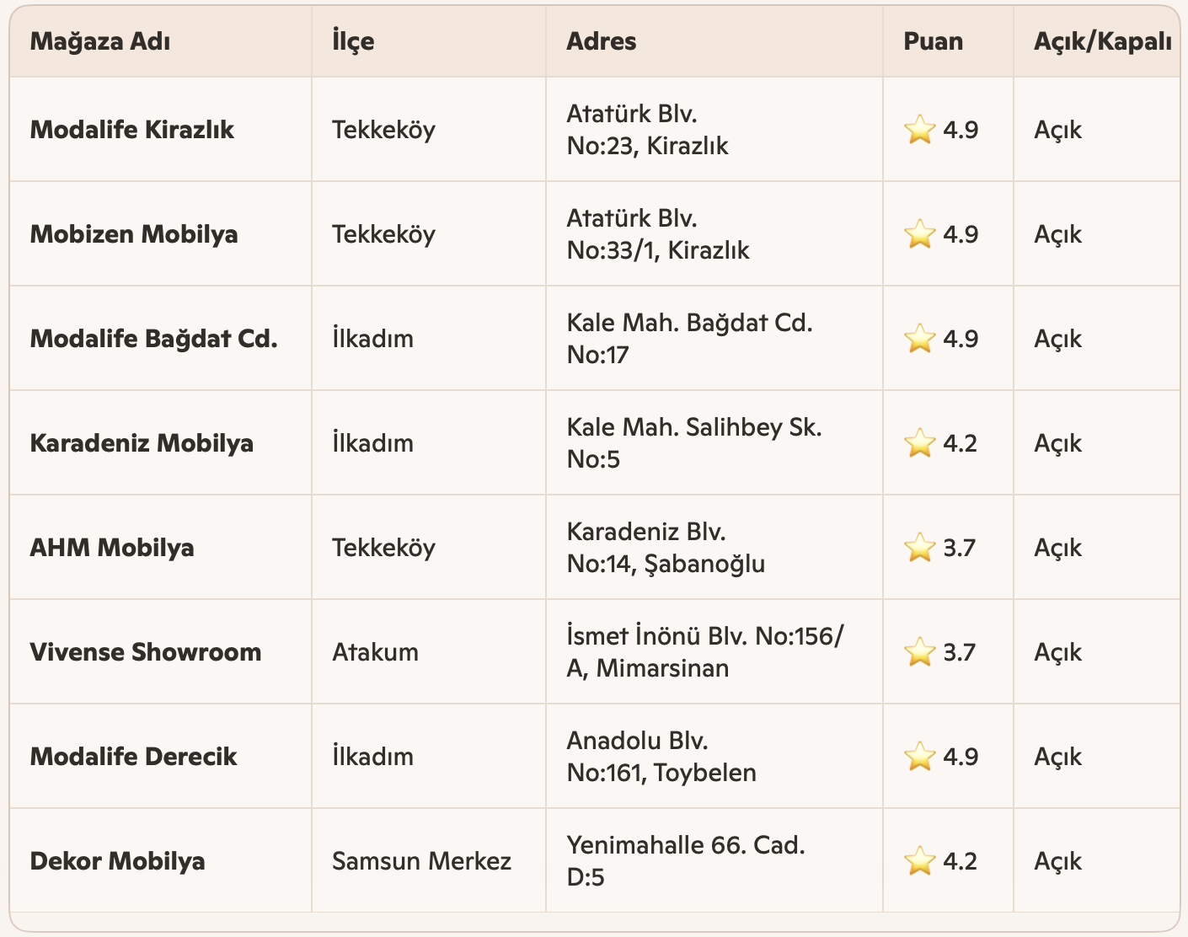1188x937 pixels.
Task: Select the Adres column header
Action: (x=601, y=41)
